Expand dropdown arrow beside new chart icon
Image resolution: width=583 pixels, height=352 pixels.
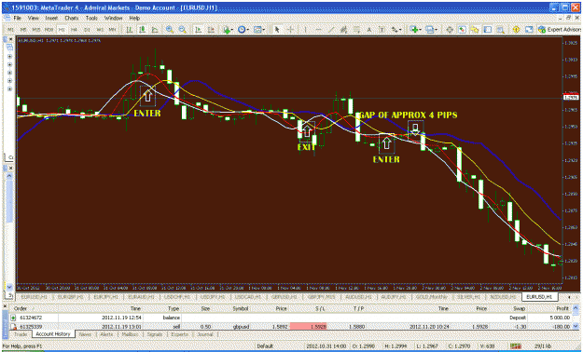tap(420, 30)
